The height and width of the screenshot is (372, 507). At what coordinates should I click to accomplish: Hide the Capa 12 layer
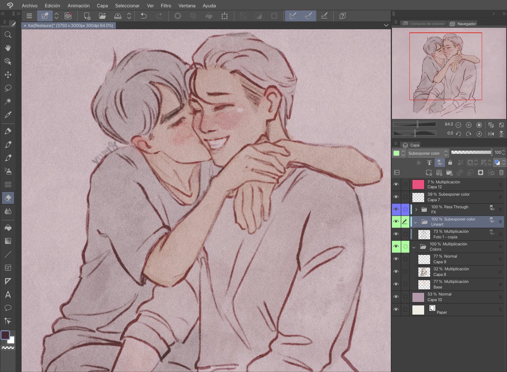[x=396, y=184]
